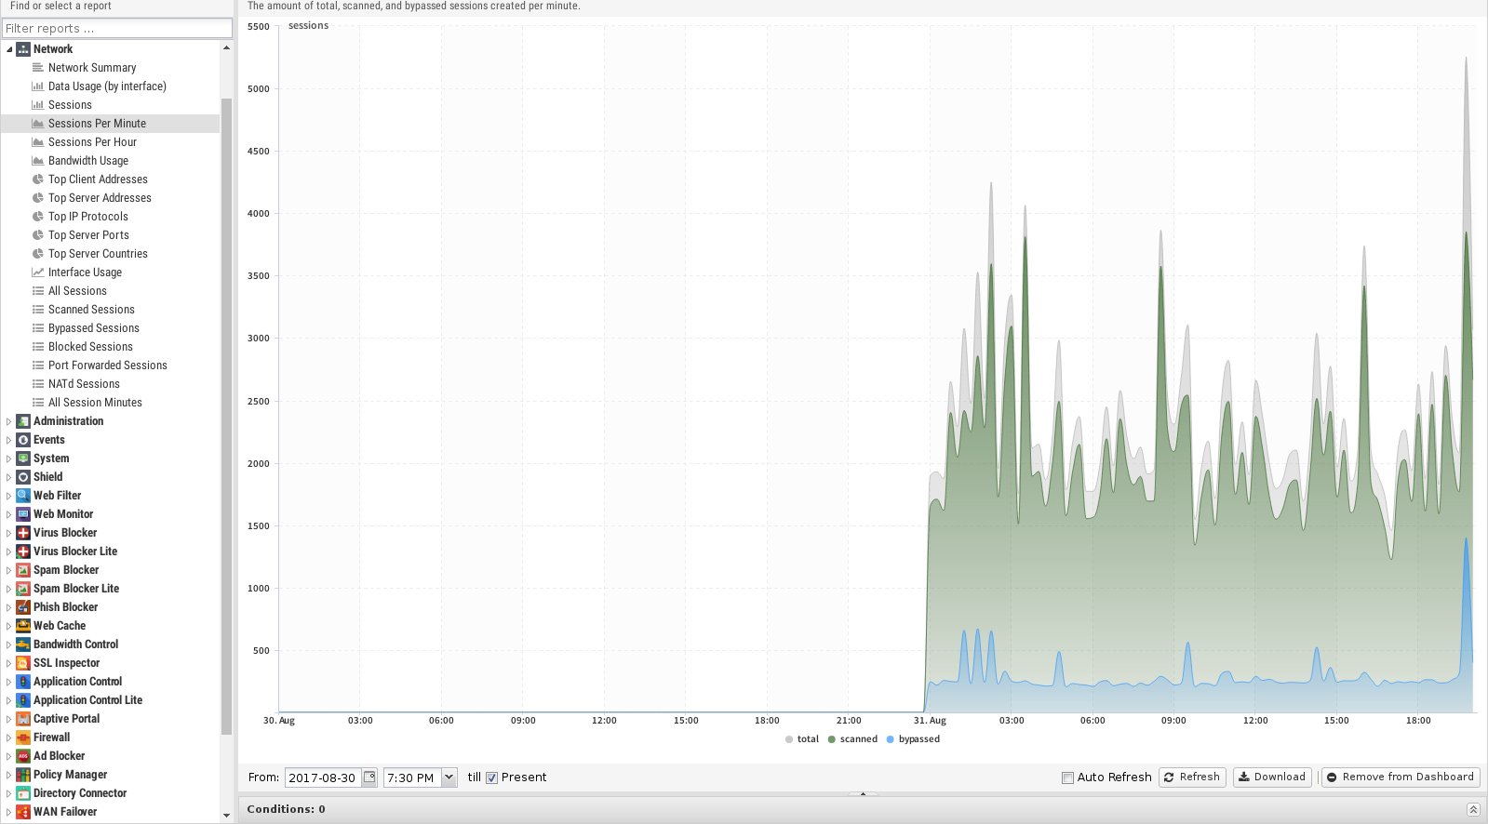Image resolution: width=1488 pixels, height=824 pixels.
Task: Click the Filter reports search field
Action: click(116, 29)
